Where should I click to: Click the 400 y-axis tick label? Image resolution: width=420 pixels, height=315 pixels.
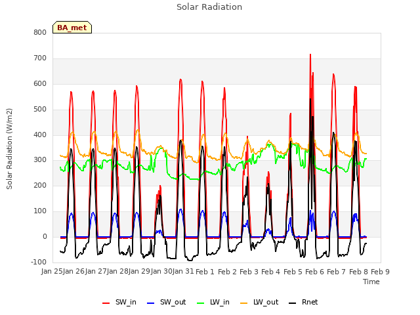tap(40, 135)
